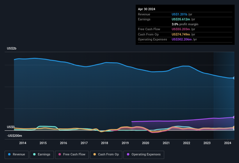Toggle the Cash From Op legend series
This screenshot has width=239, height=163.
[106, 155]
